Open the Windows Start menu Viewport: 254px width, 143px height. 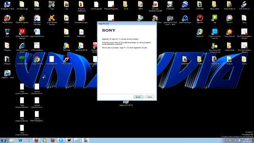pos(4,140)
